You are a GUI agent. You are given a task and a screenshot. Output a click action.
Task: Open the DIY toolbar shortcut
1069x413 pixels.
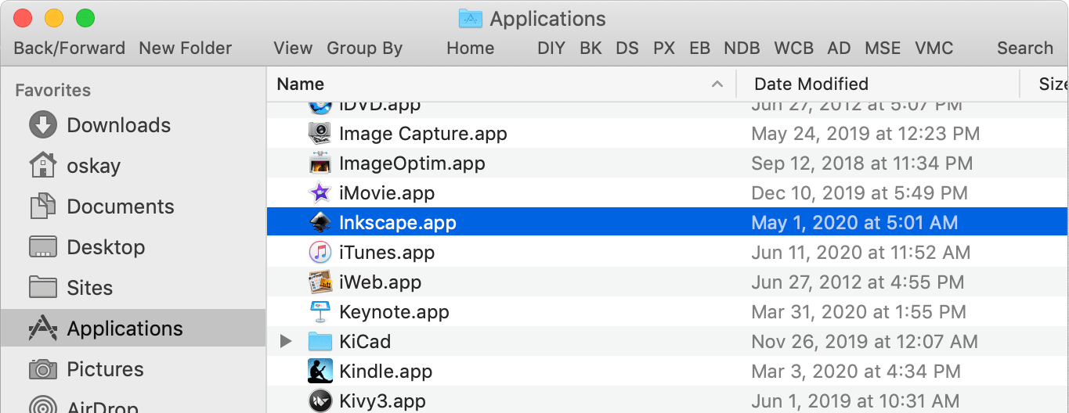pos(551,48)
